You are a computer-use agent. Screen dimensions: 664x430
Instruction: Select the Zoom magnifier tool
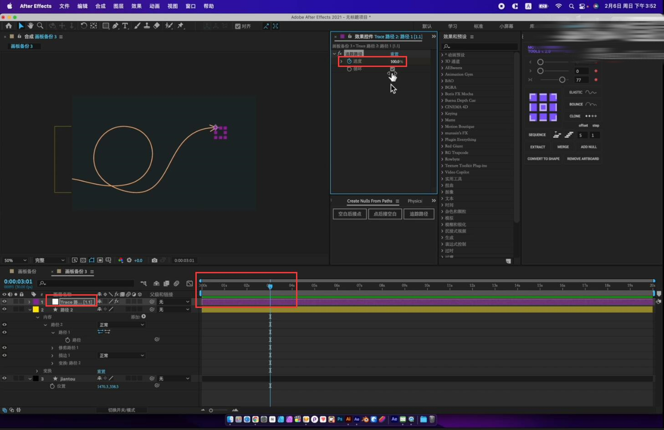40,26
